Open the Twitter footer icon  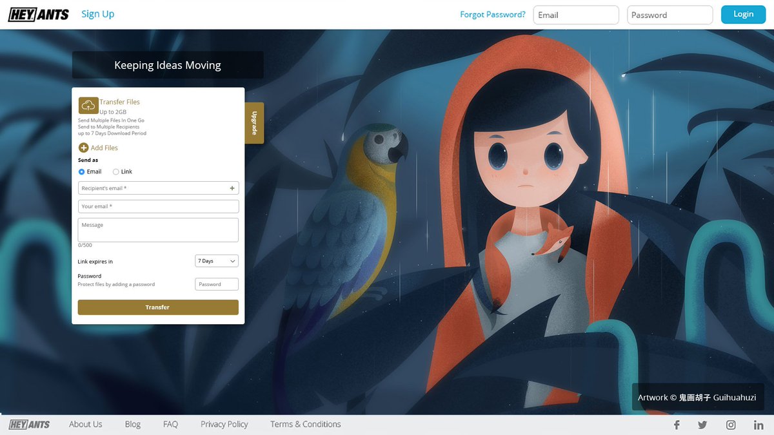702,425
